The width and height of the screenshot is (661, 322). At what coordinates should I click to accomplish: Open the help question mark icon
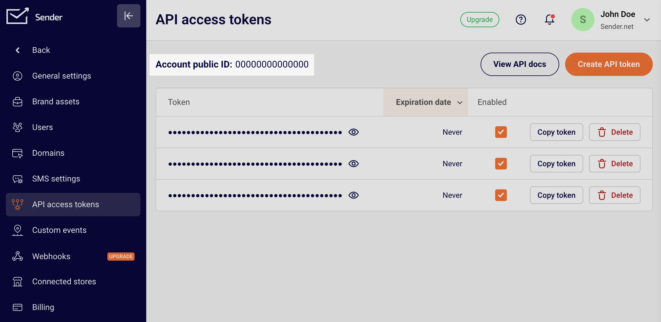[x=521, y=20]
